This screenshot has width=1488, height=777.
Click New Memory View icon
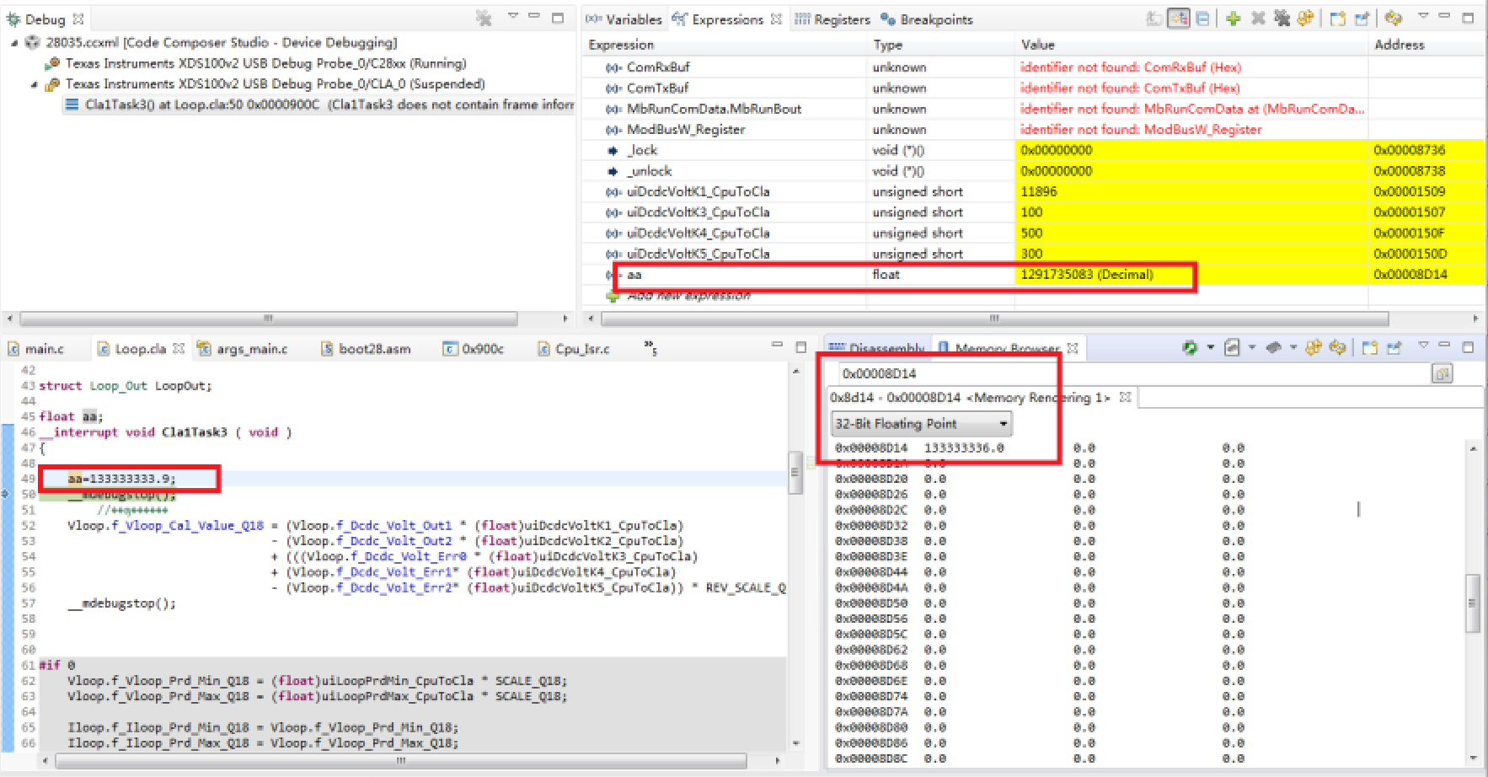[1369, 347]
